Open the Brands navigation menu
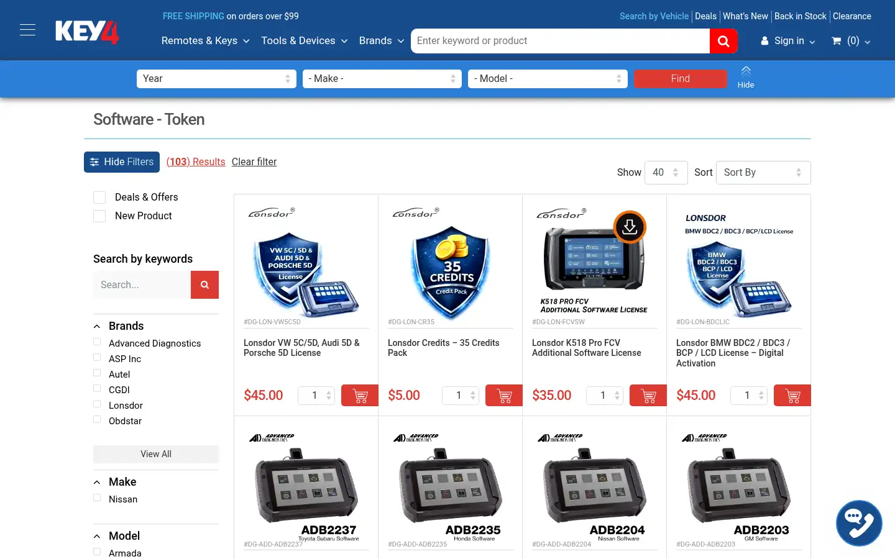The image size is (895, 559). tap(382, 41)
